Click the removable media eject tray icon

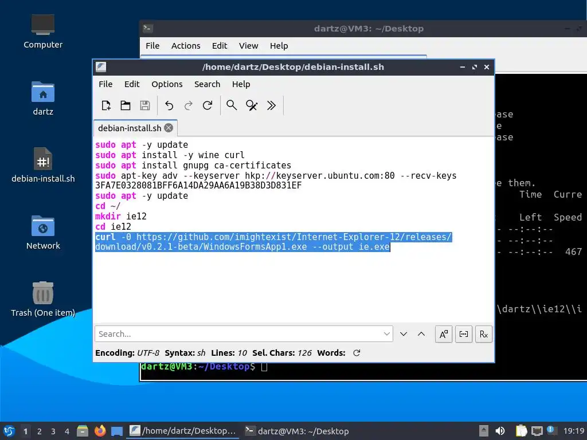[x=484, y=431]
